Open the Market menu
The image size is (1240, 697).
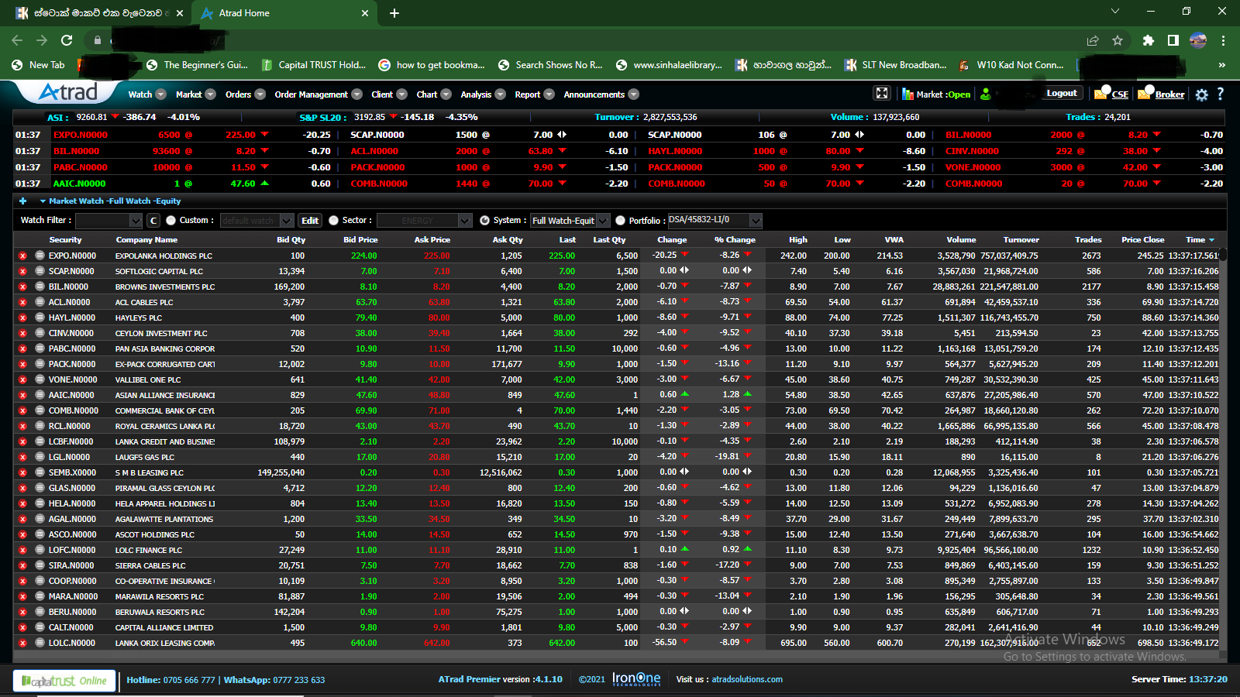click(195, 94)
